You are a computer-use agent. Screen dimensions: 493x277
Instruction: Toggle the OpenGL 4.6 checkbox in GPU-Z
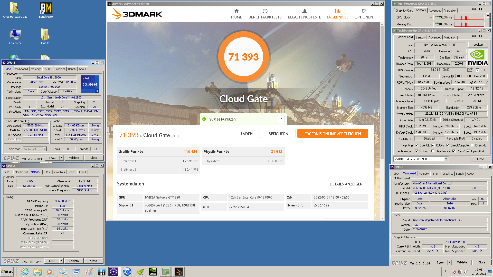468,151
